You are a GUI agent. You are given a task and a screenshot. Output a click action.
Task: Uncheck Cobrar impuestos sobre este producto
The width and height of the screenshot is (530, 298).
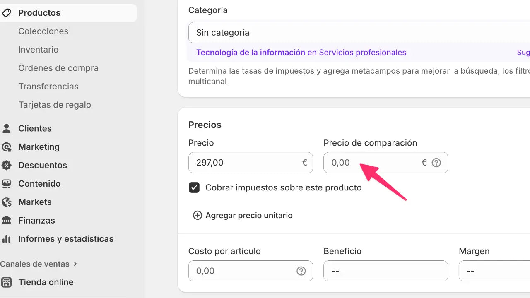194,187
